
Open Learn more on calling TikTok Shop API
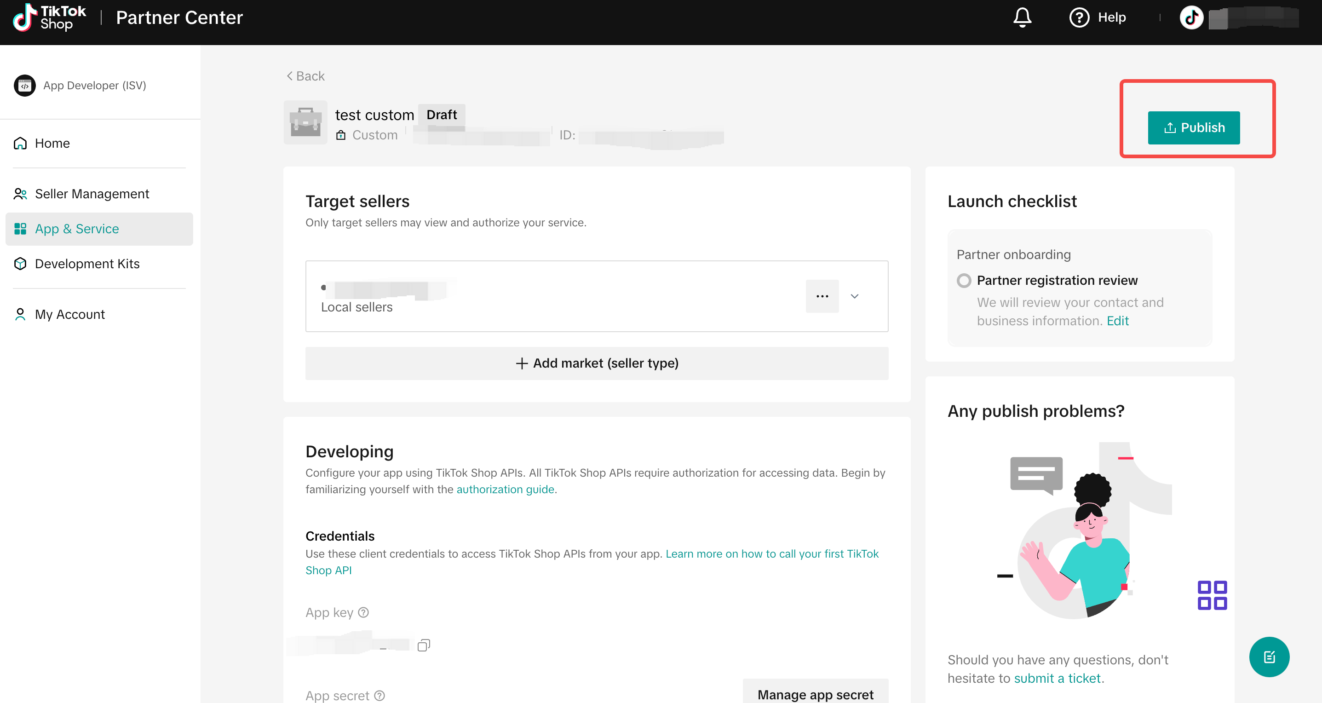[592, 562]
